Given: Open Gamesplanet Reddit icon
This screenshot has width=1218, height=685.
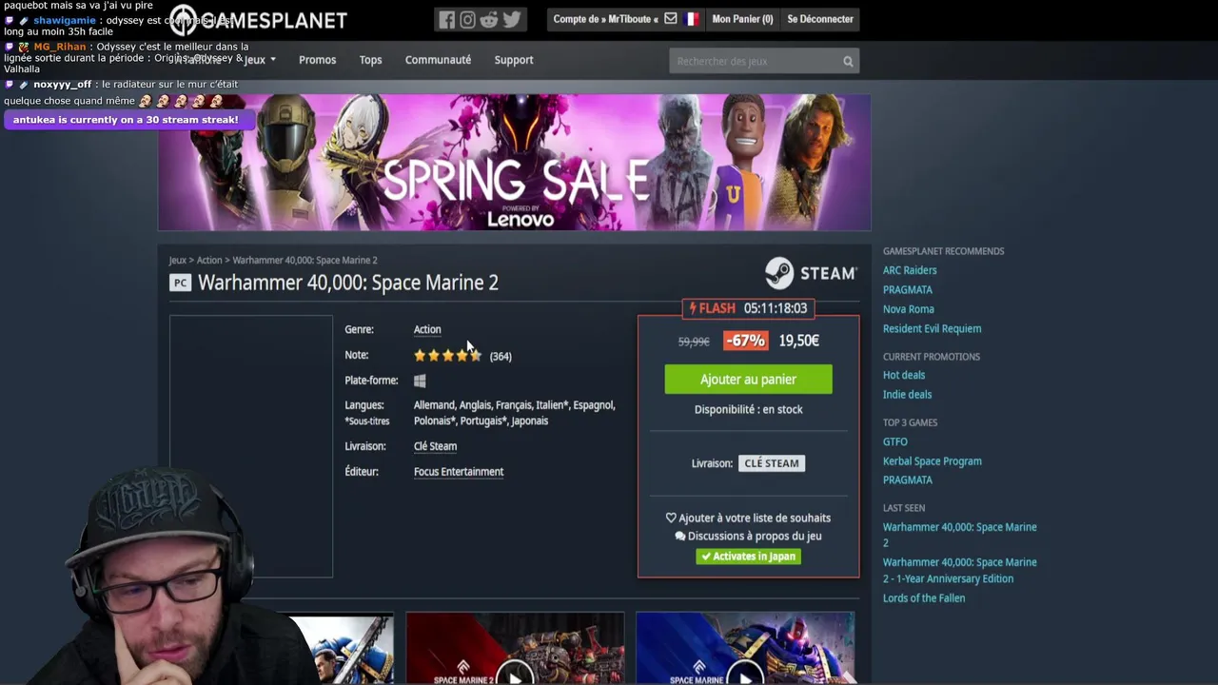Looking at the screenshot, I should point(489,19).
